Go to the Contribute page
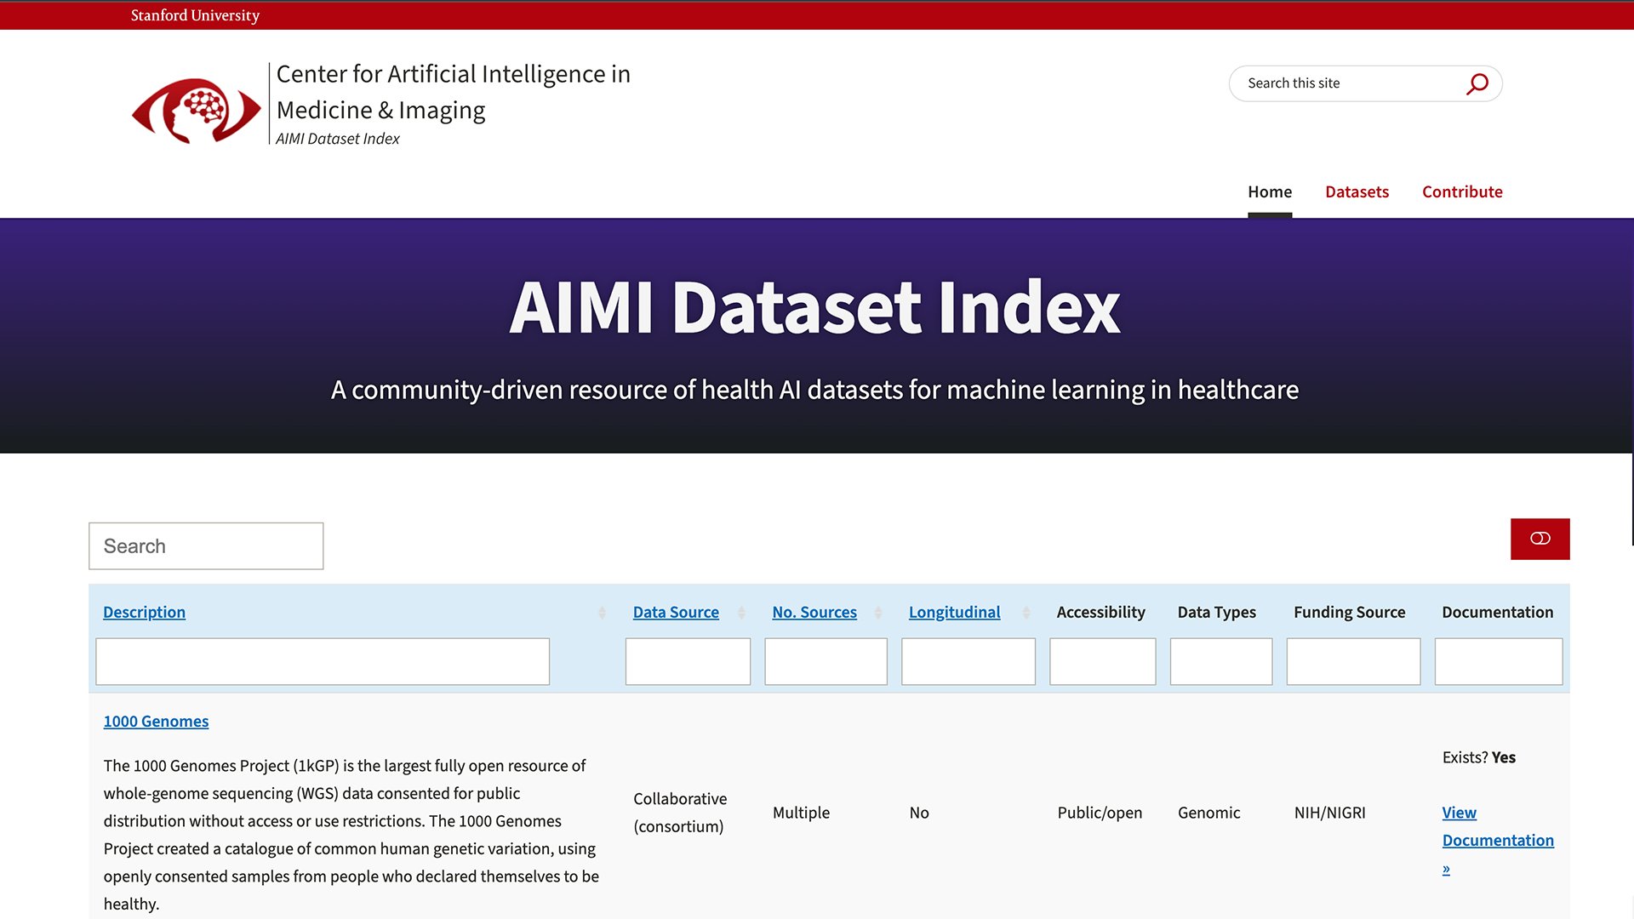This screenshot has height=919, width=1634. pos(1462,191)
